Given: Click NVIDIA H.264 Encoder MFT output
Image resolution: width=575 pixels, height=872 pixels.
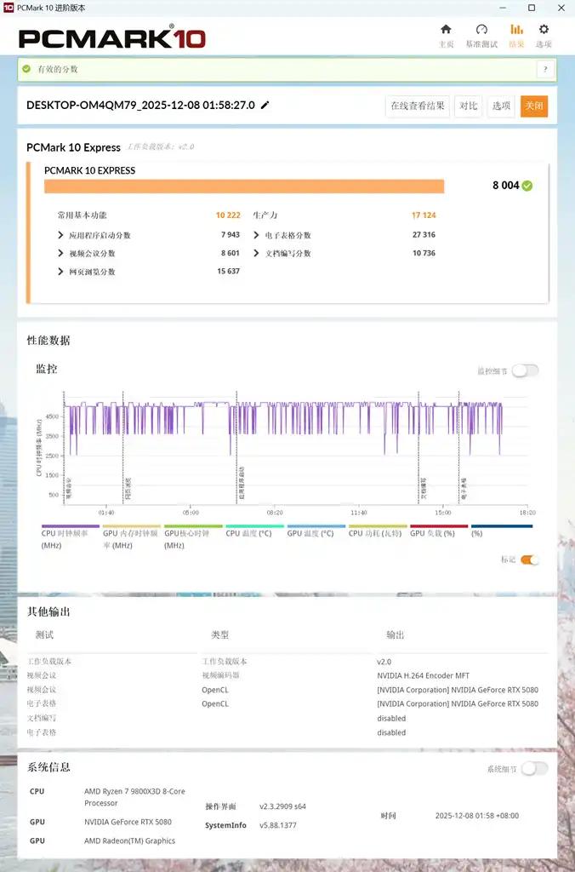Looking at the screenshot, I should [x=424, y=675].
